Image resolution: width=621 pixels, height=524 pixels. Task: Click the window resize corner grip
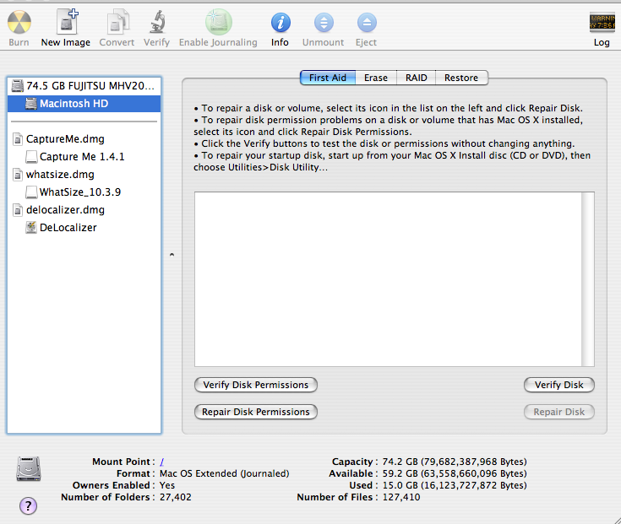[x=616, y=520]
